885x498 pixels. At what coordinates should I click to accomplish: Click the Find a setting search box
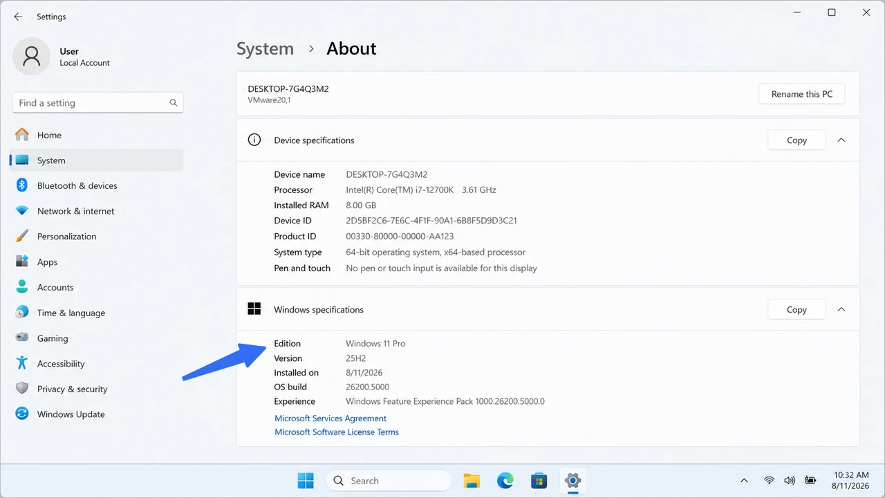tap(97, 102)
